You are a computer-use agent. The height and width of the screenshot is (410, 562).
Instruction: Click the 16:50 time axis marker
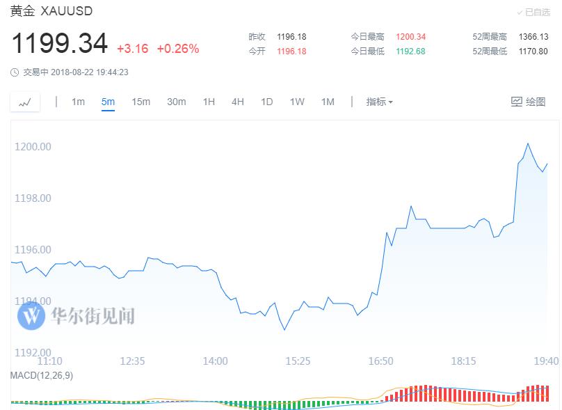pyautogui.click(x=380, y=361)
